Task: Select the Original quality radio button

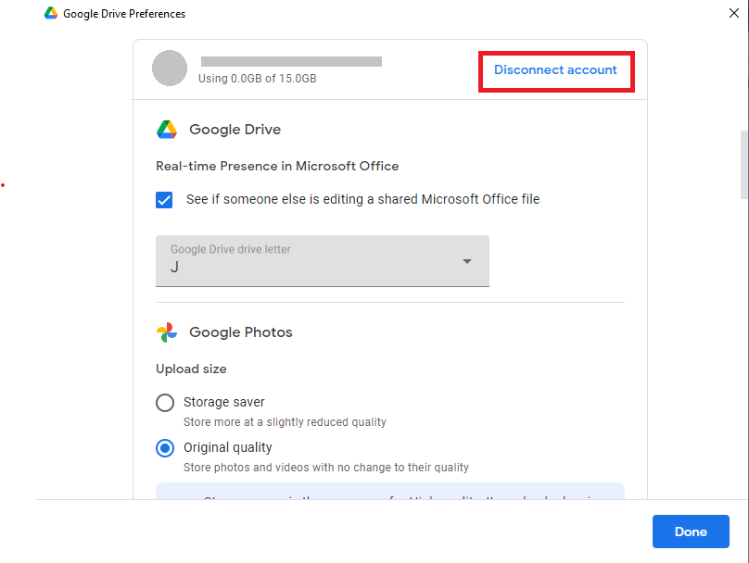Action: pyautogui.click(x=165, y=448)
